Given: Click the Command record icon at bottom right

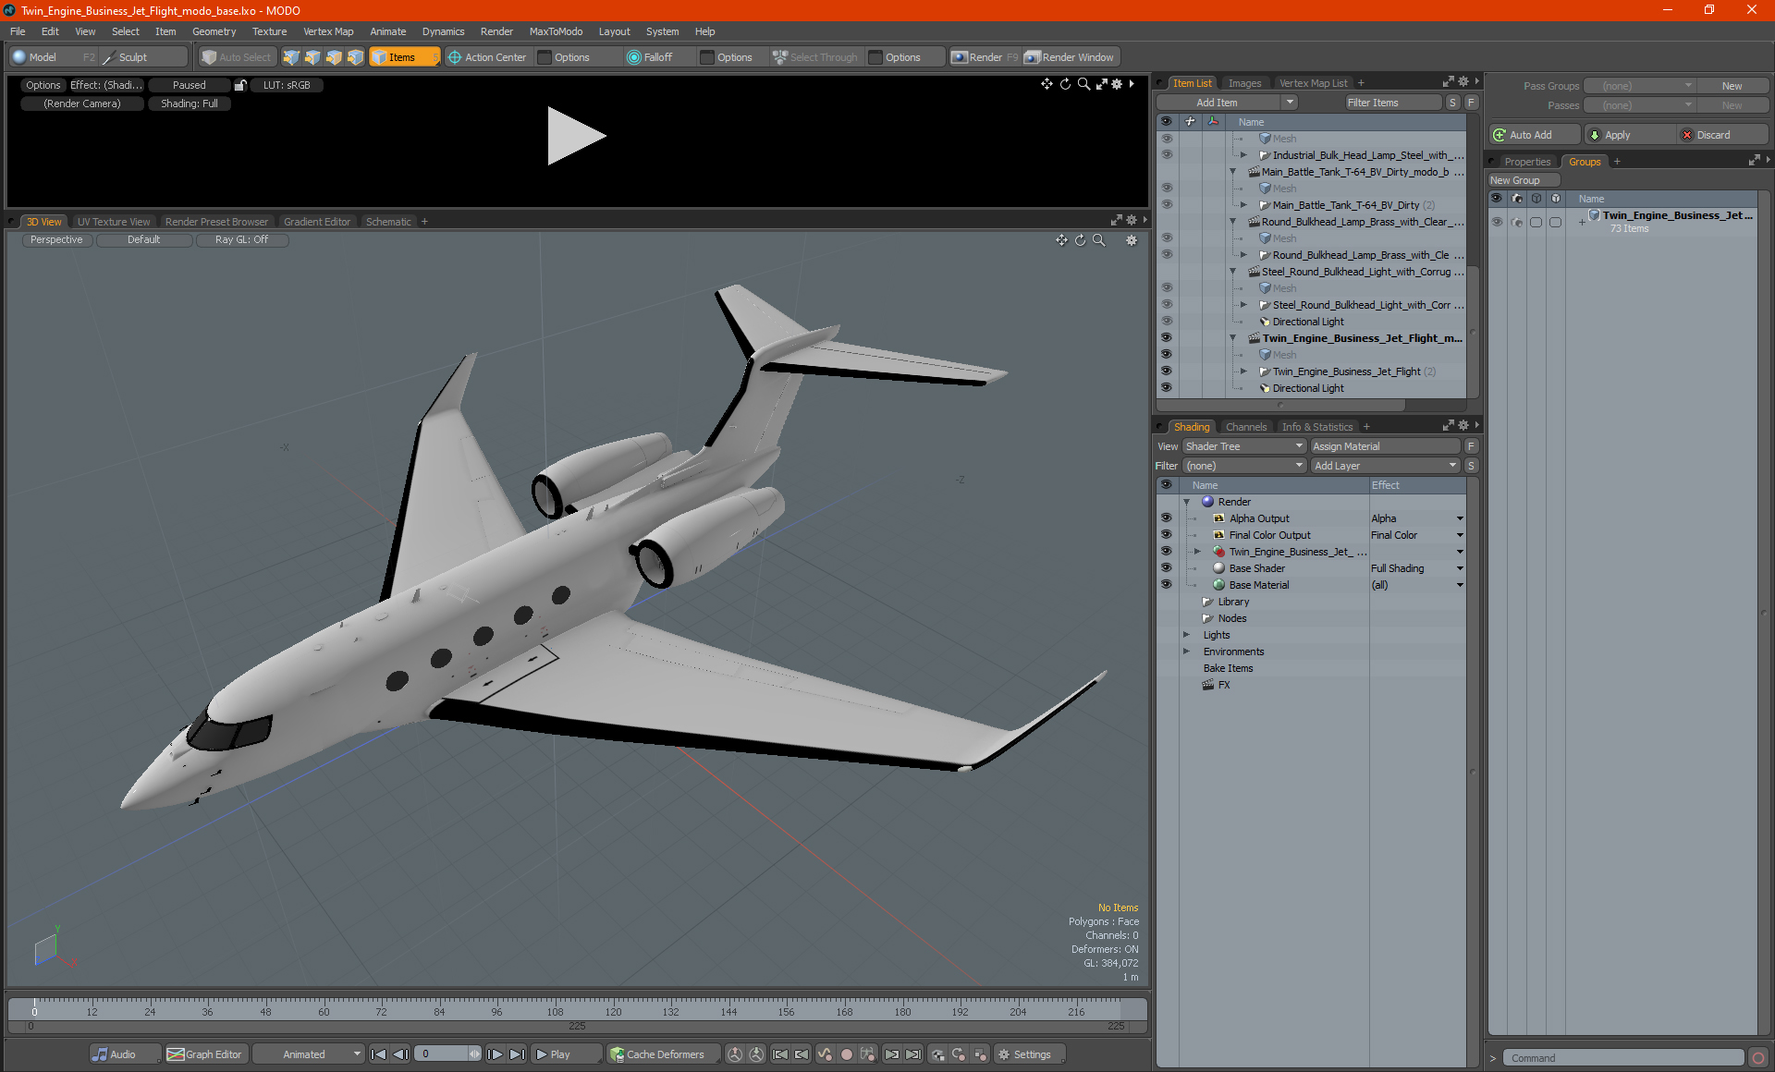Looking at the screenshot, I should (1758, 1058).
